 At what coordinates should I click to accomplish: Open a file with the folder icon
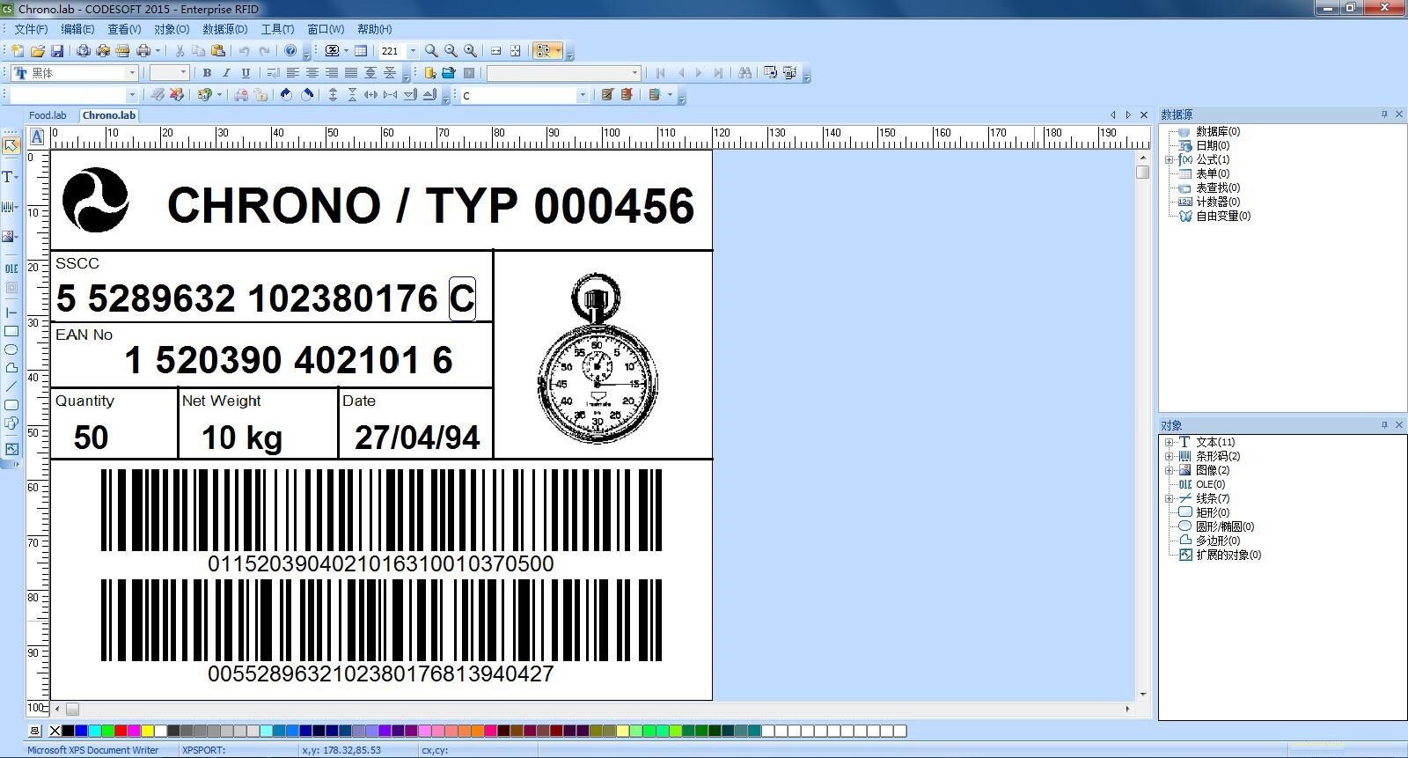(38, 51)
